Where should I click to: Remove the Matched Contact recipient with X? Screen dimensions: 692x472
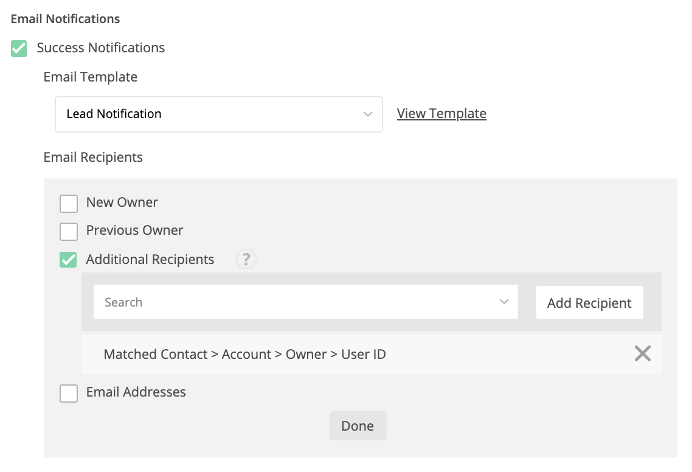pos(642,353)
